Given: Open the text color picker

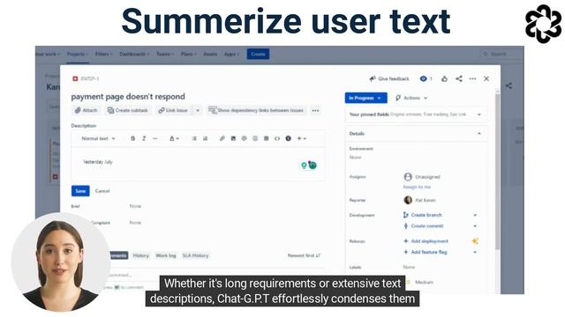Looking at the screenshot, I should pos(174,138).
